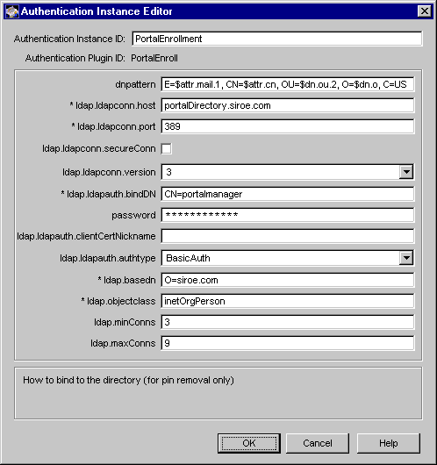Click the "ldap.ldapauth.clientCertNickname" label
The height and width of the screenshot is (465, 437).
tap(86, 236)
